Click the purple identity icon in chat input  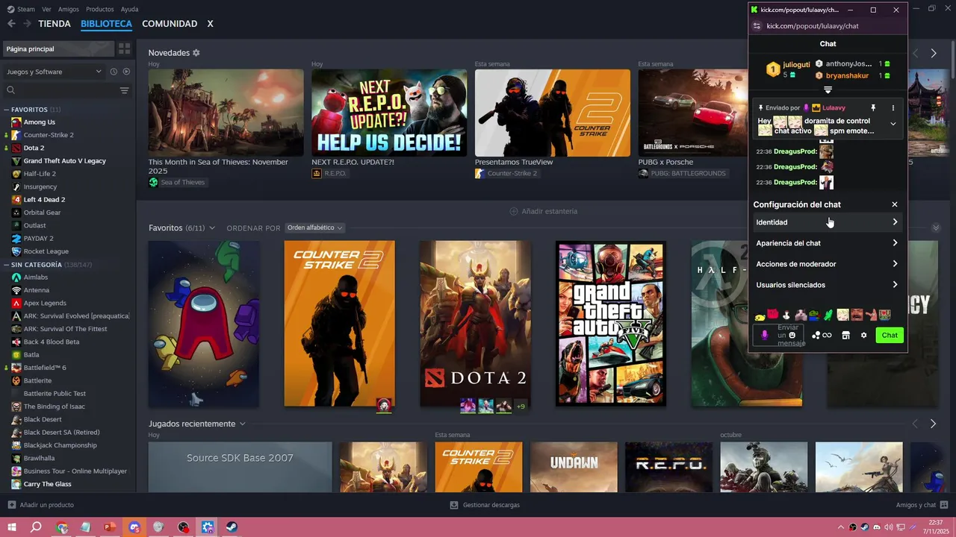coord(764,336)
